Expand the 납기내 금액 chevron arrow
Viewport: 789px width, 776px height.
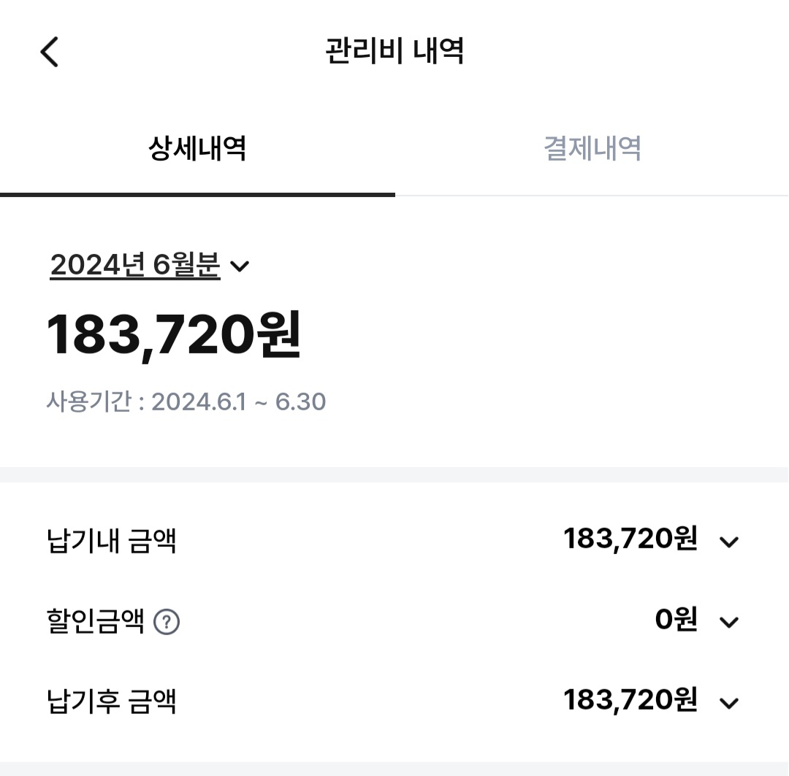coord(729,542)
